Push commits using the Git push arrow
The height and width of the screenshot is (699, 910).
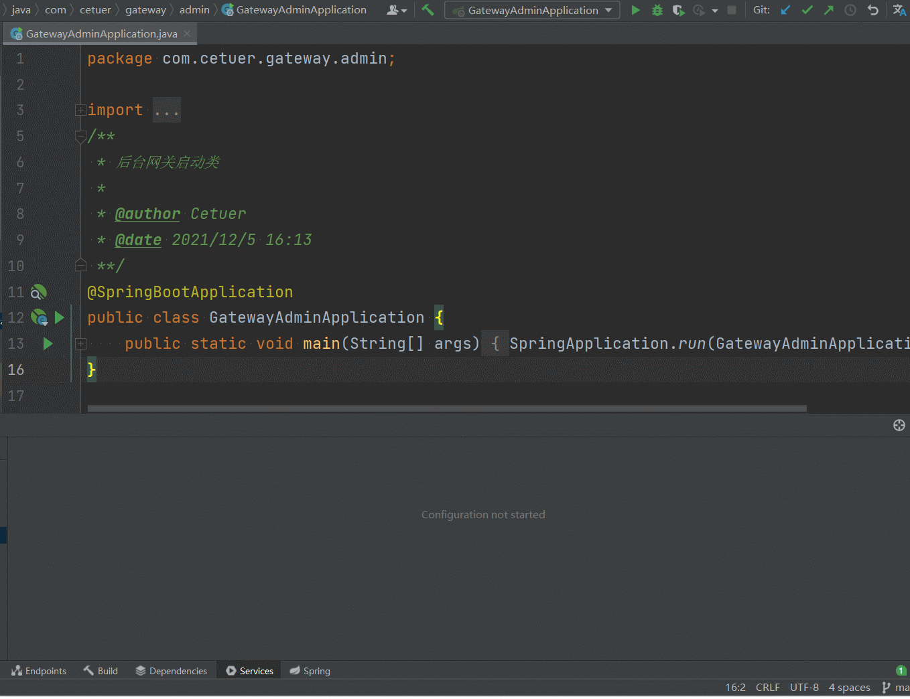coord(828,10)
